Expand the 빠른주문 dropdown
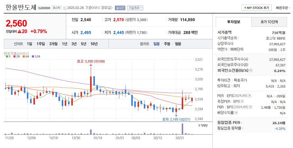Image resolution: width=293 pixels, height=148 pixels. pyautogui.click(x=283, y=8)
